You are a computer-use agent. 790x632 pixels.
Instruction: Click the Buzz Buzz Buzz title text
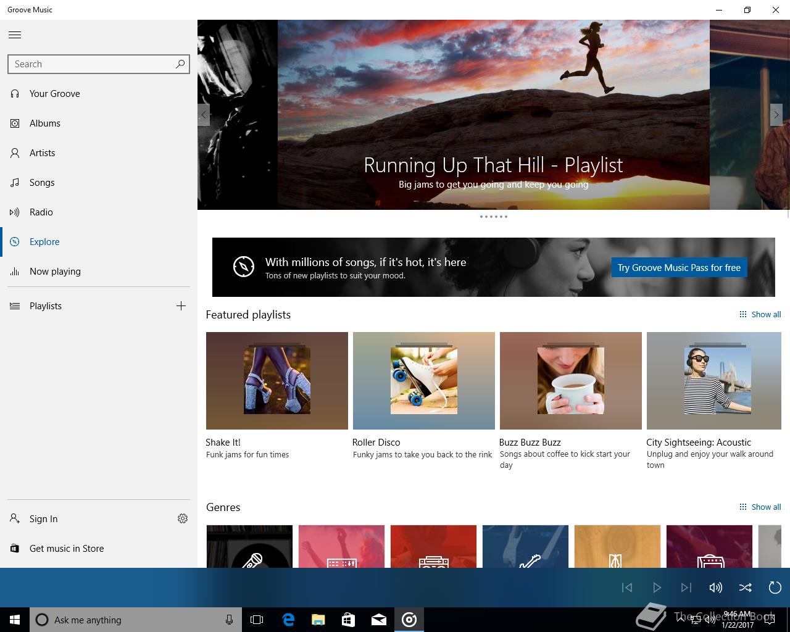530,443
